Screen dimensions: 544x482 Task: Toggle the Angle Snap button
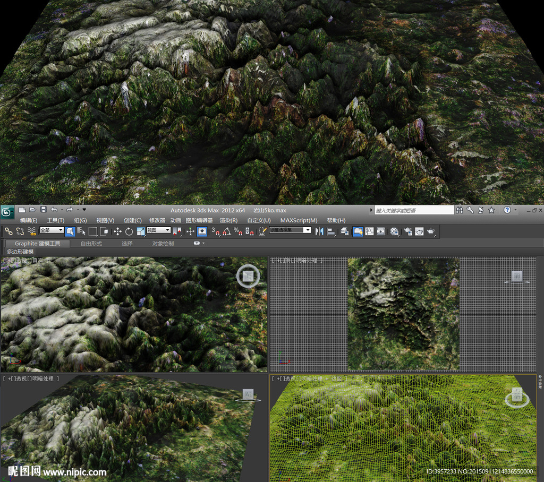pos(227,231)
